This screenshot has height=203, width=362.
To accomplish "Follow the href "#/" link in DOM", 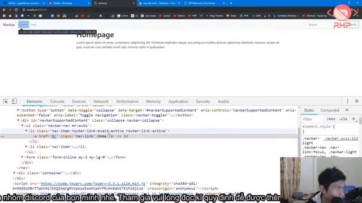I will (x=54, y=136).
